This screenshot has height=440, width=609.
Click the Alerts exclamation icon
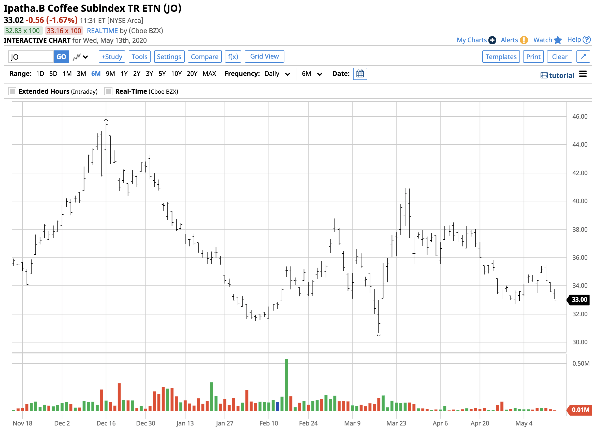(524, 40)
